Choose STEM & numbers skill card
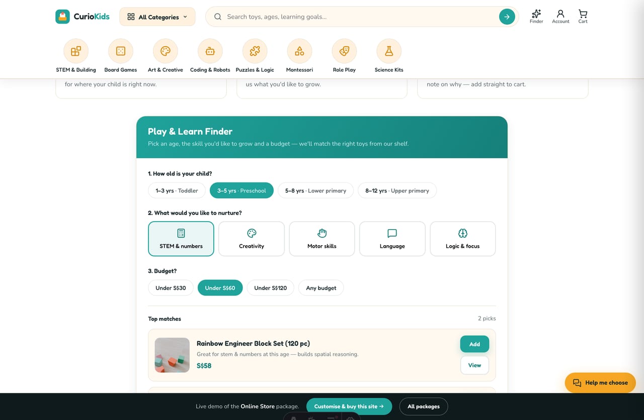This screenshot has height=420, width=644. pos(181,239)
